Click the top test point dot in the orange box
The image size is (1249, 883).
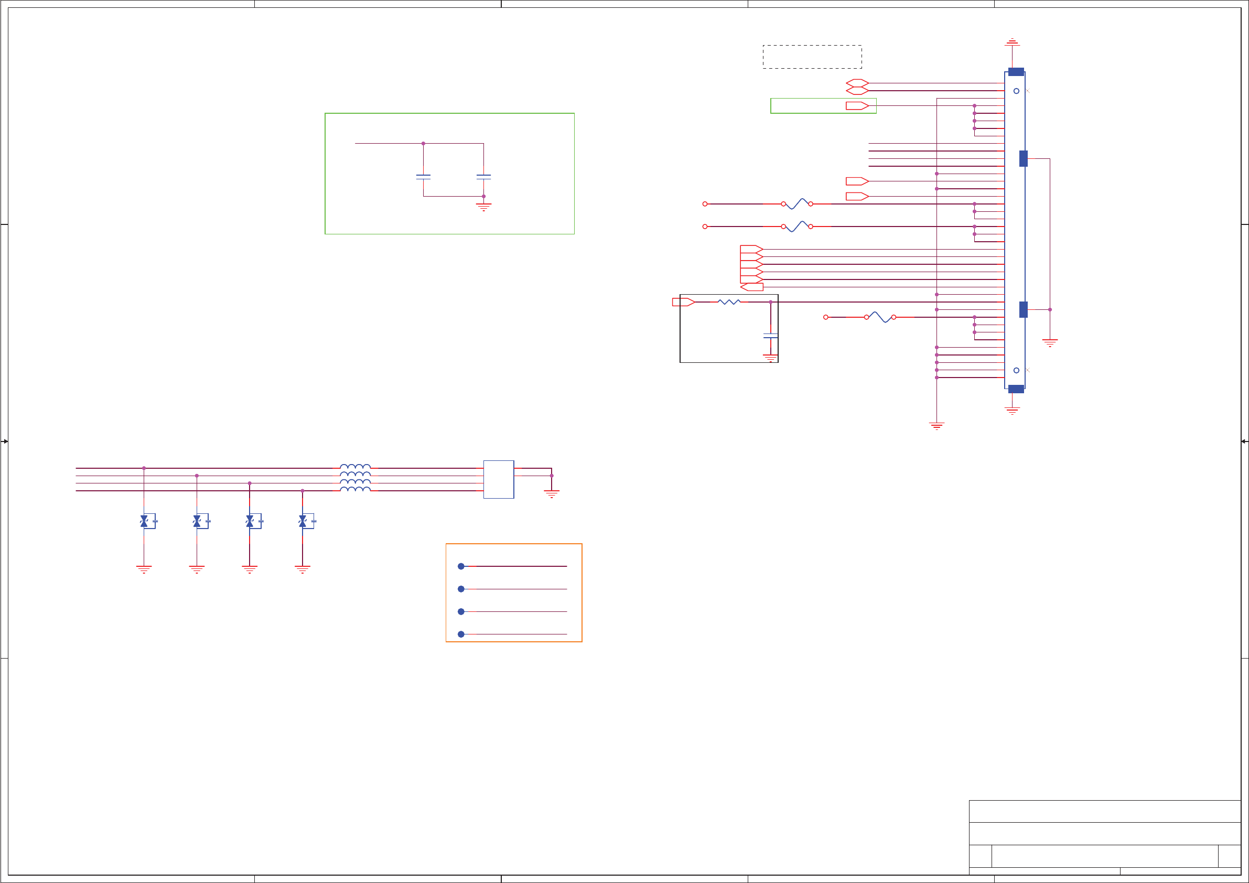coord(461,566)
